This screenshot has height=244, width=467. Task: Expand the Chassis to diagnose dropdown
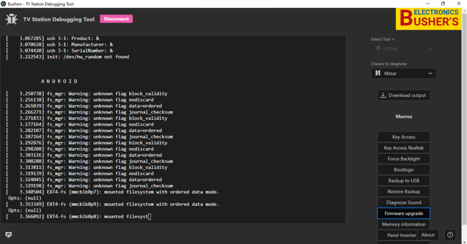coord(403,73)
